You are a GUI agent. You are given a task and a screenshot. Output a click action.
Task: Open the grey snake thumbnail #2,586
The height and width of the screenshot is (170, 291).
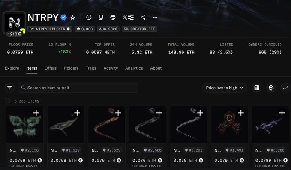pos(147,124)
